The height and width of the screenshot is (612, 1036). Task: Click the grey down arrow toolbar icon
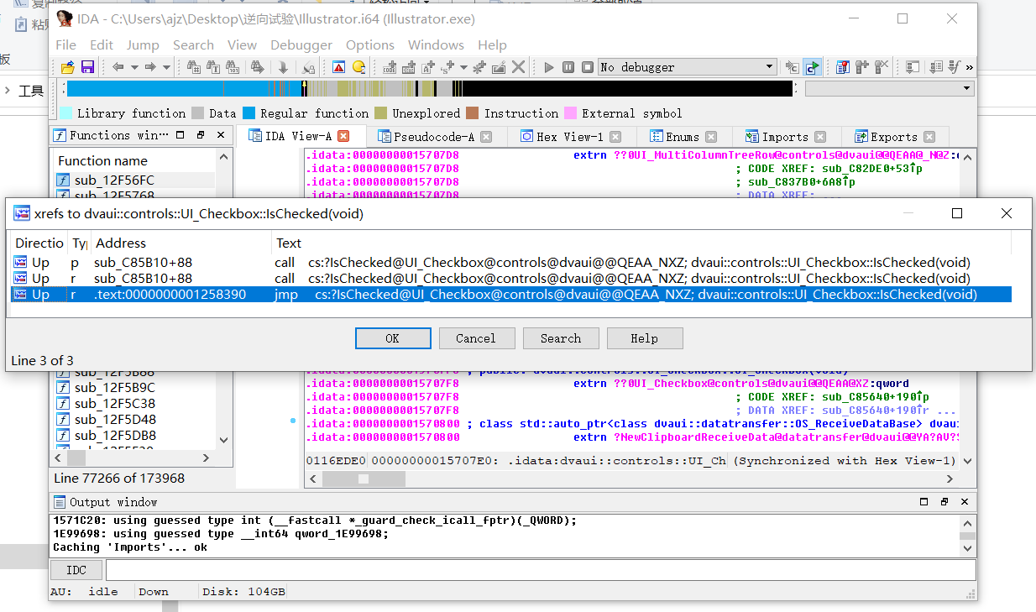point(283,67)
